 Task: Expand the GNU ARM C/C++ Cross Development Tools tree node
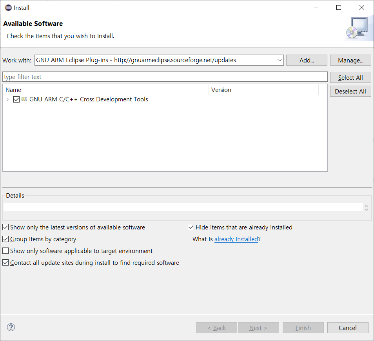point(7,99)
